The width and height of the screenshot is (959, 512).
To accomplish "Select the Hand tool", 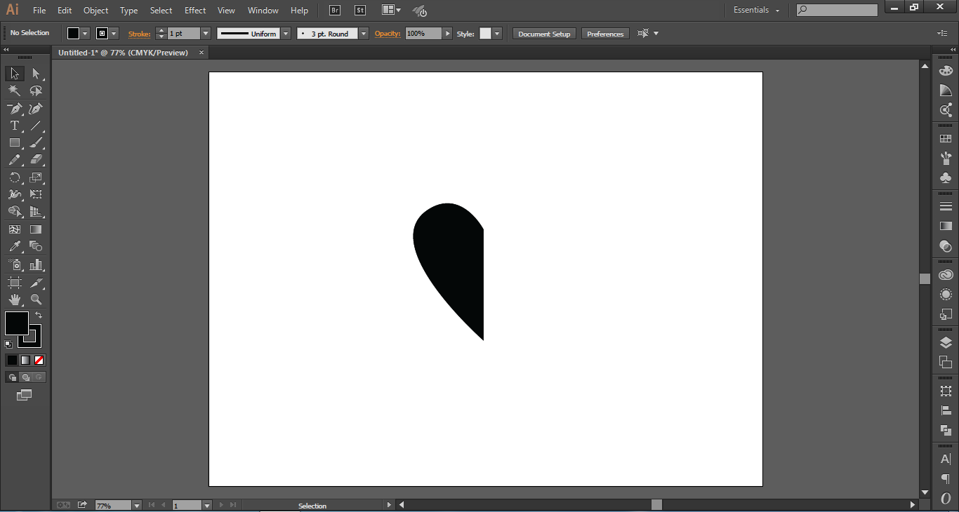I will (14, 298).
